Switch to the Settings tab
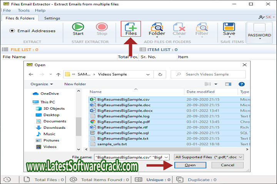Viewport: 277px width, 184px height. click(52, 18)
